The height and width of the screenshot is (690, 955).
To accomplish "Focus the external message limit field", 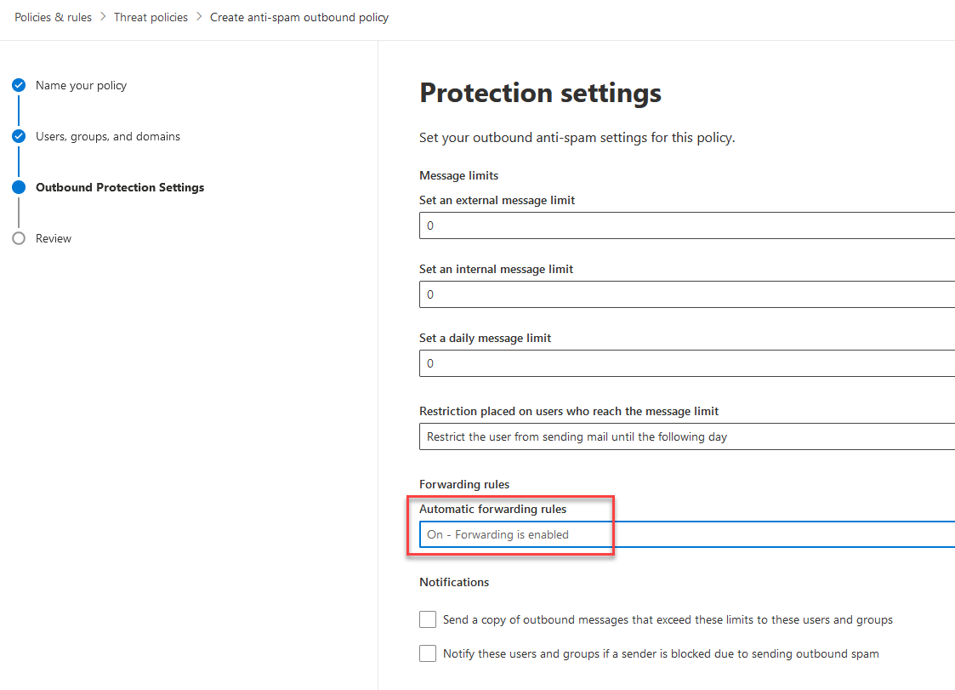I will point(687,225).
